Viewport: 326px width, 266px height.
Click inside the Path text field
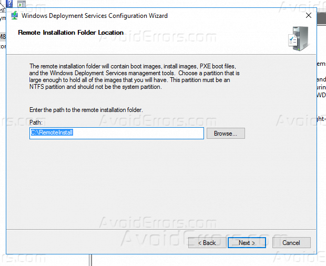tap(116, 133)
